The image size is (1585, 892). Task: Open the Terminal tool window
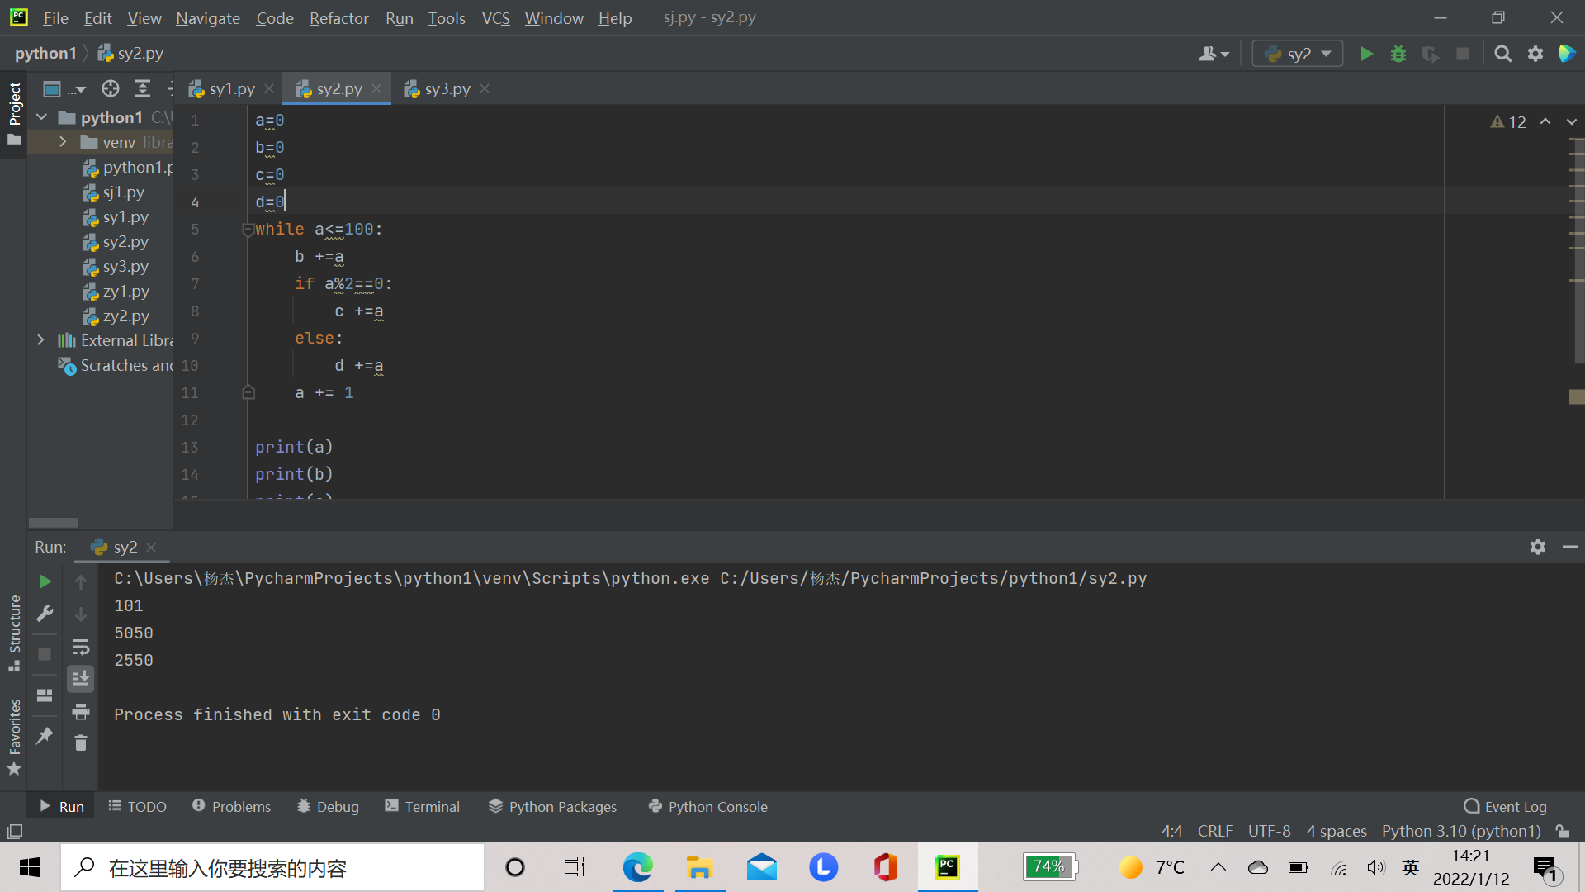point(422,807)
